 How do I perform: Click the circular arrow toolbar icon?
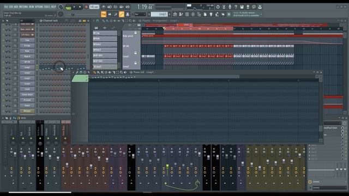[218, 7]
